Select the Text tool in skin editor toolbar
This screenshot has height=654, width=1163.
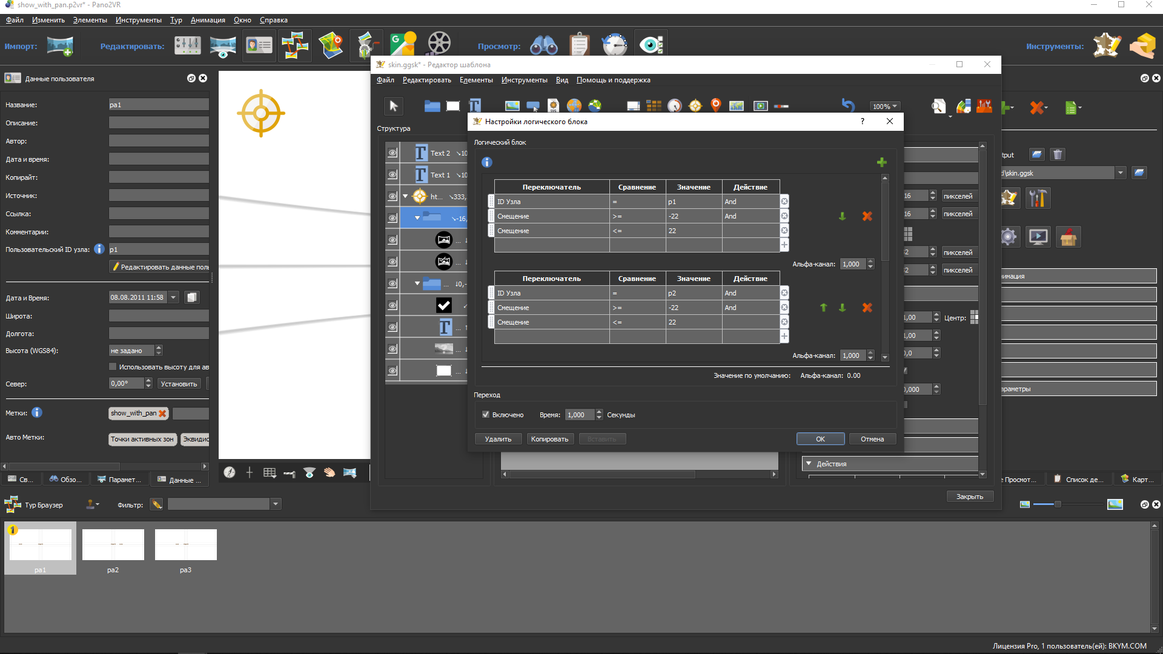tap(474, 105)
